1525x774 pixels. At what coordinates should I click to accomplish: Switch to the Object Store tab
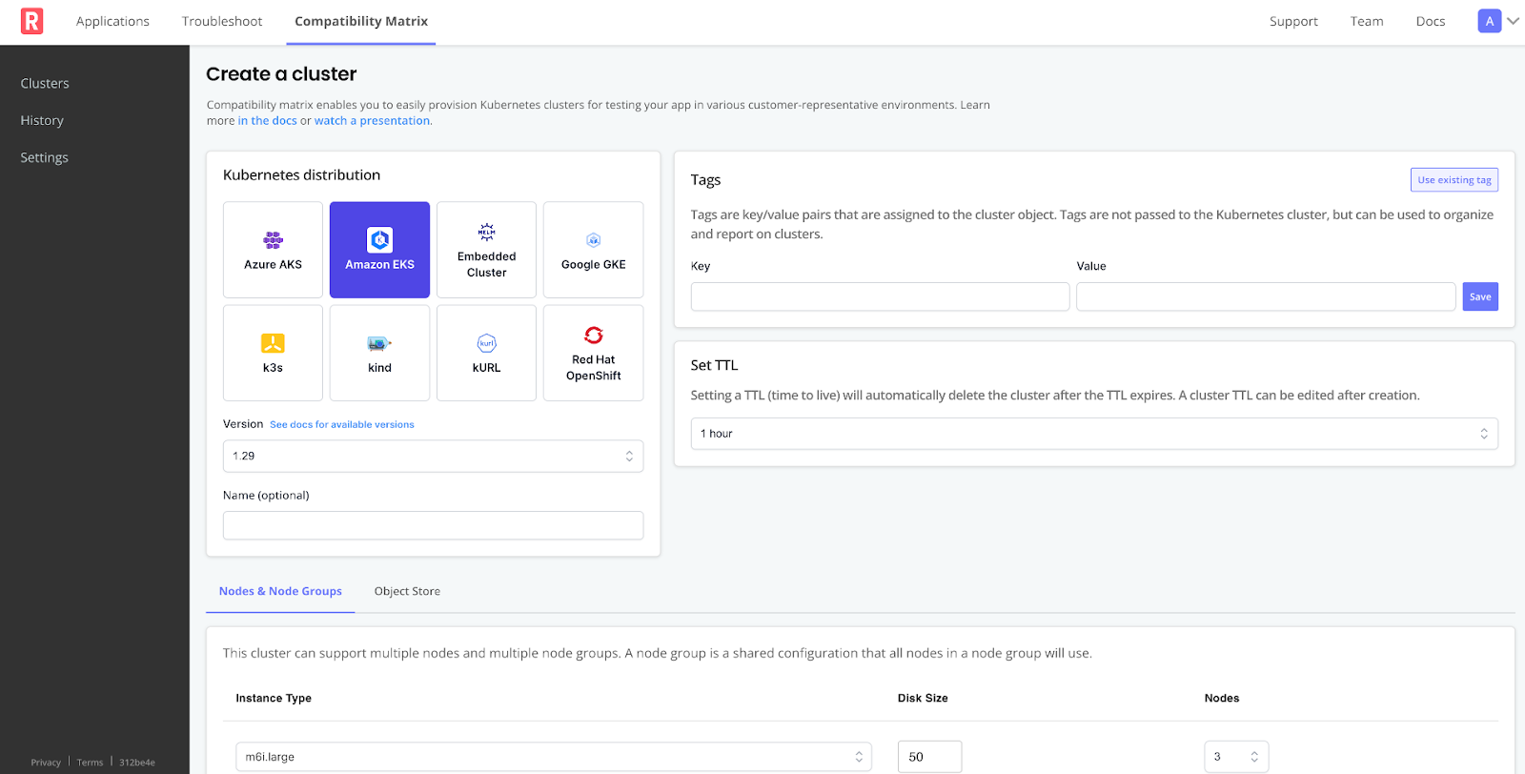(x=407, y=591)
